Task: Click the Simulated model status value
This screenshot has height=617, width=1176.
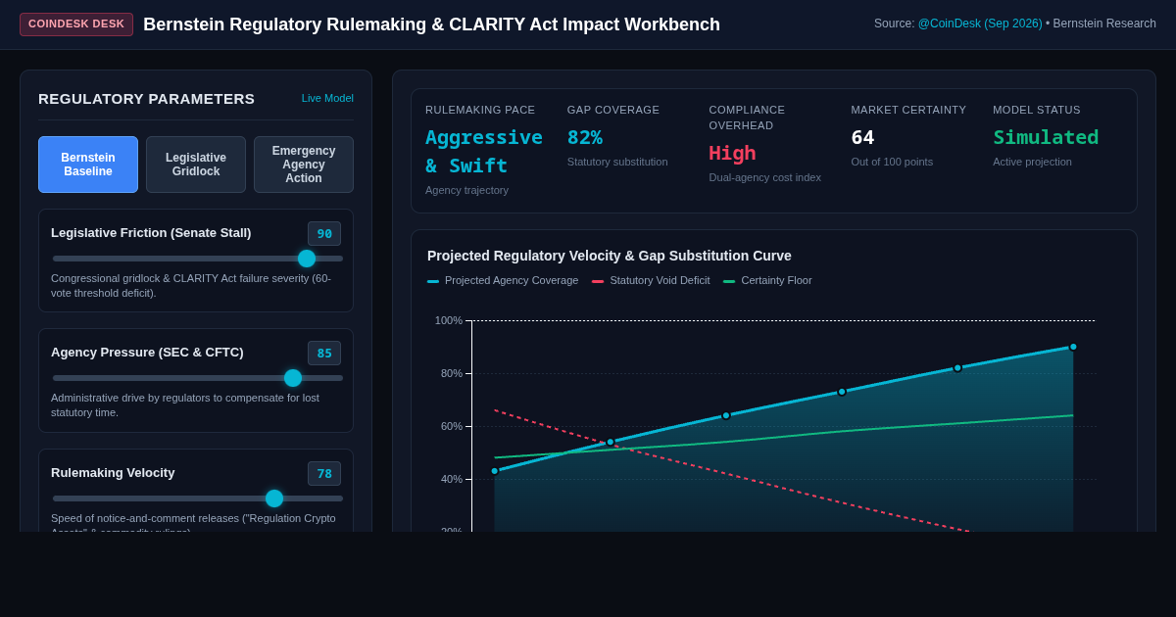Action: tap(1046, 137)
